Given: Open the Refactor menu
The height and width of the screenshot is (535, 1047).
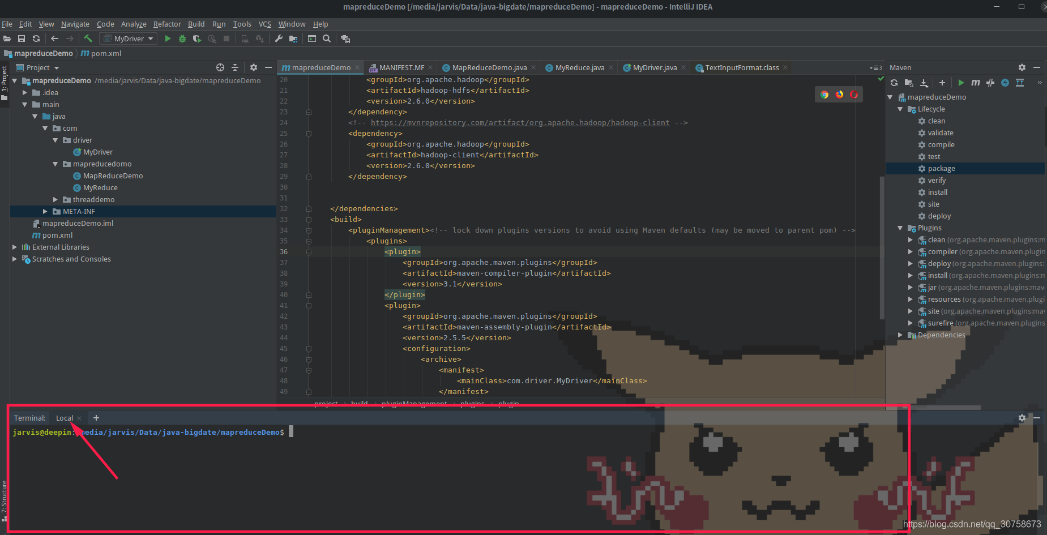Looking at the screenshot, I should [167, 24].
